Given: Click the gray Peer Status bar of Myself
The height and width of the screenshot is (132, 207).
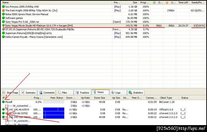Looking at the screenshot, I should [x=53, y=102].
